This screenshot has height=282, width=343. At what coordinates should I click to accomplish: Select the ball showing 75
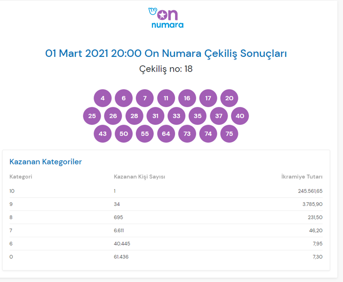click(229, 134)
